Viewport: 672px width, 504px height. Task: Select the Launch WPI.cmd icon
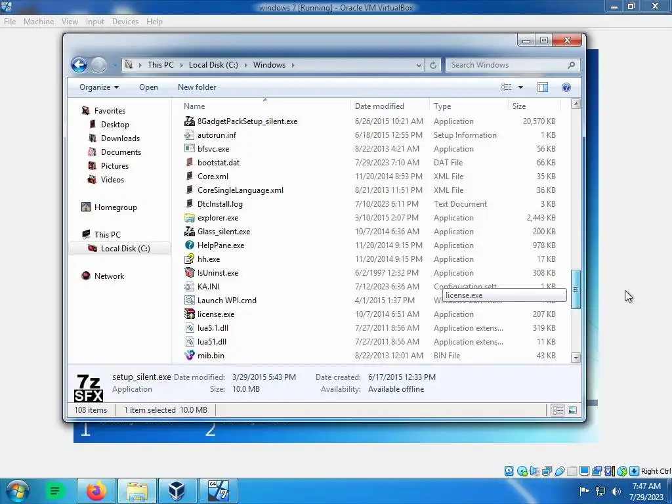tap(190, 301)
